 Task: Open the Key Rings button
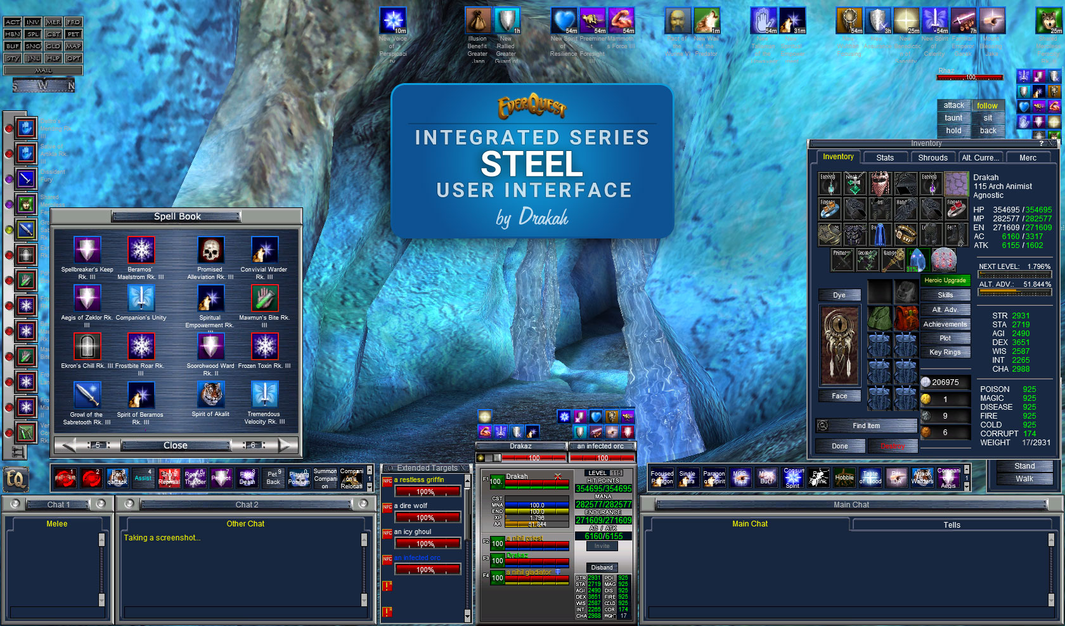coord(945,352)
